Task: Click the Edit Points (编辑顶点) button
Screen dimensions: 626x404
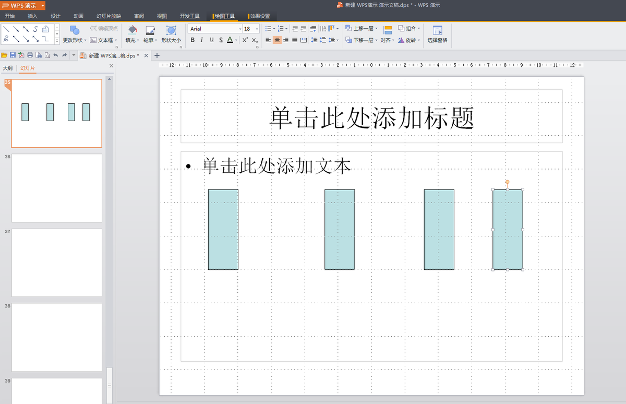Action: click(103, 29)
